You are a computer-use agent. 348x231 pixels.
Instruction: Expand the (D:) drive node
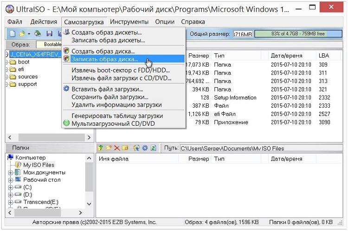[x=10, y=195]
